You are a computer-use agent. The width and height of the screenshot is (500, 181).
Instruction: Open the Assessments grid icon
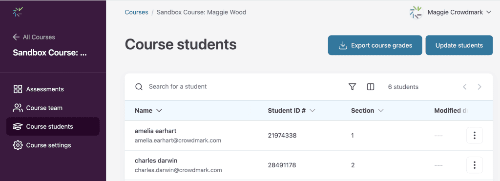pos(18,89)
